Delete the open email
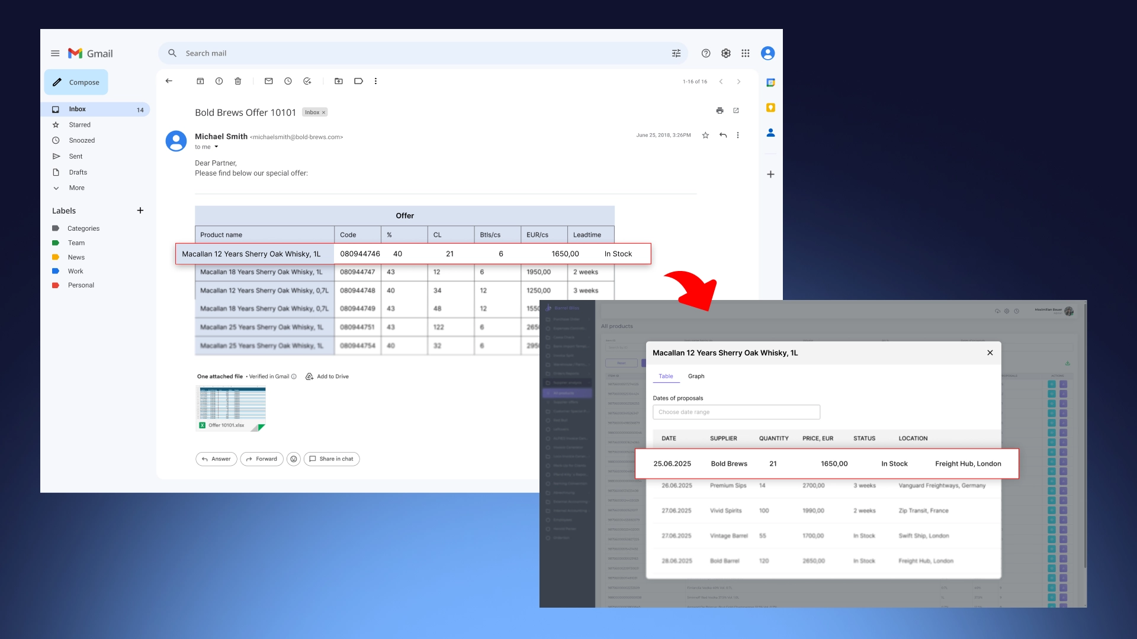 pyautogui.click(x=238, y=81)
